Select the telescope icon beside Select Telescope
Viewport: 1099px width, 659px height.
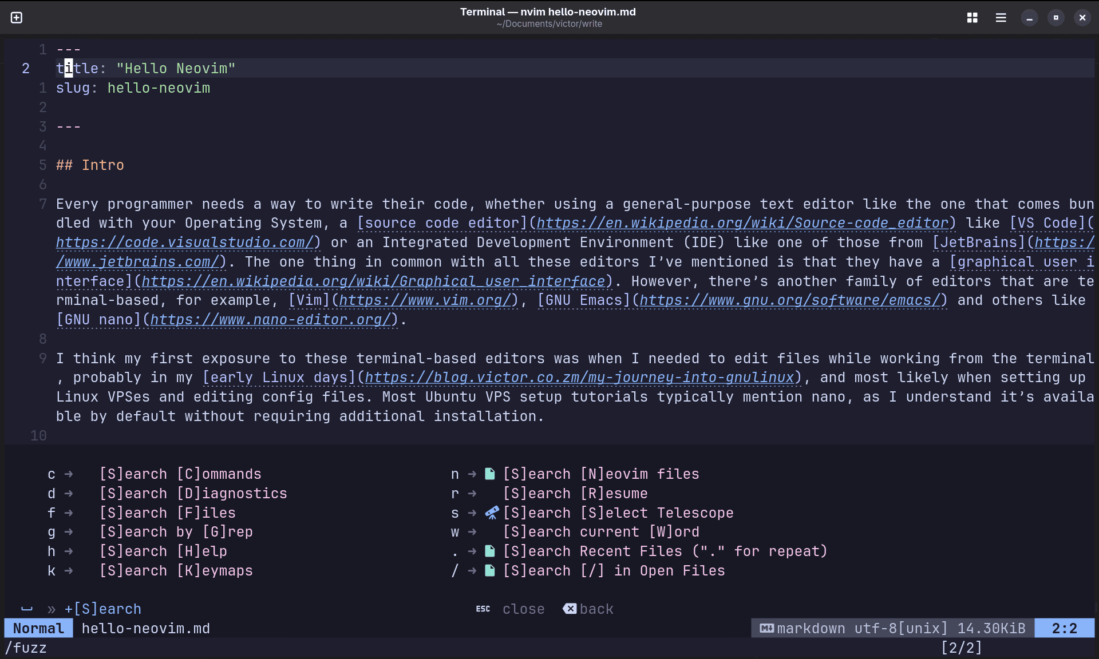pos(491,513)
